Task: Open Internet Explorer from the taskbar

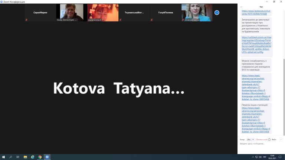Action: tap(33, 157)
